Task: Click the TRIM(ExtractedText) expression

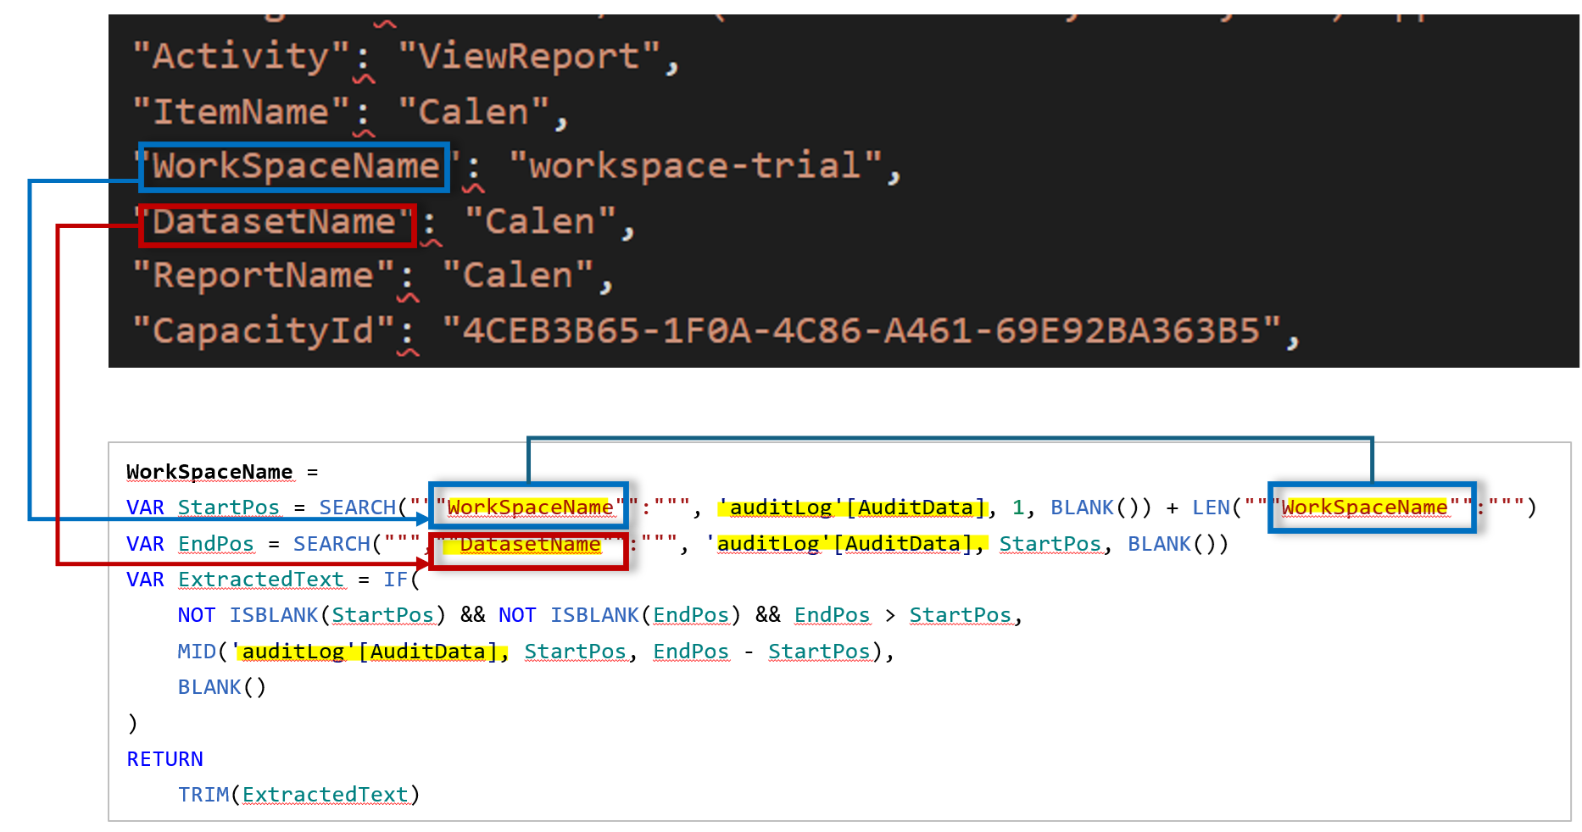Action: pos(298,795)
